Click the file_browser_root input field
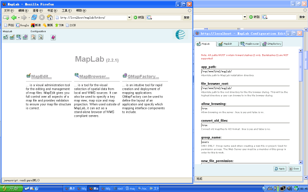 [x=245, y=88]
